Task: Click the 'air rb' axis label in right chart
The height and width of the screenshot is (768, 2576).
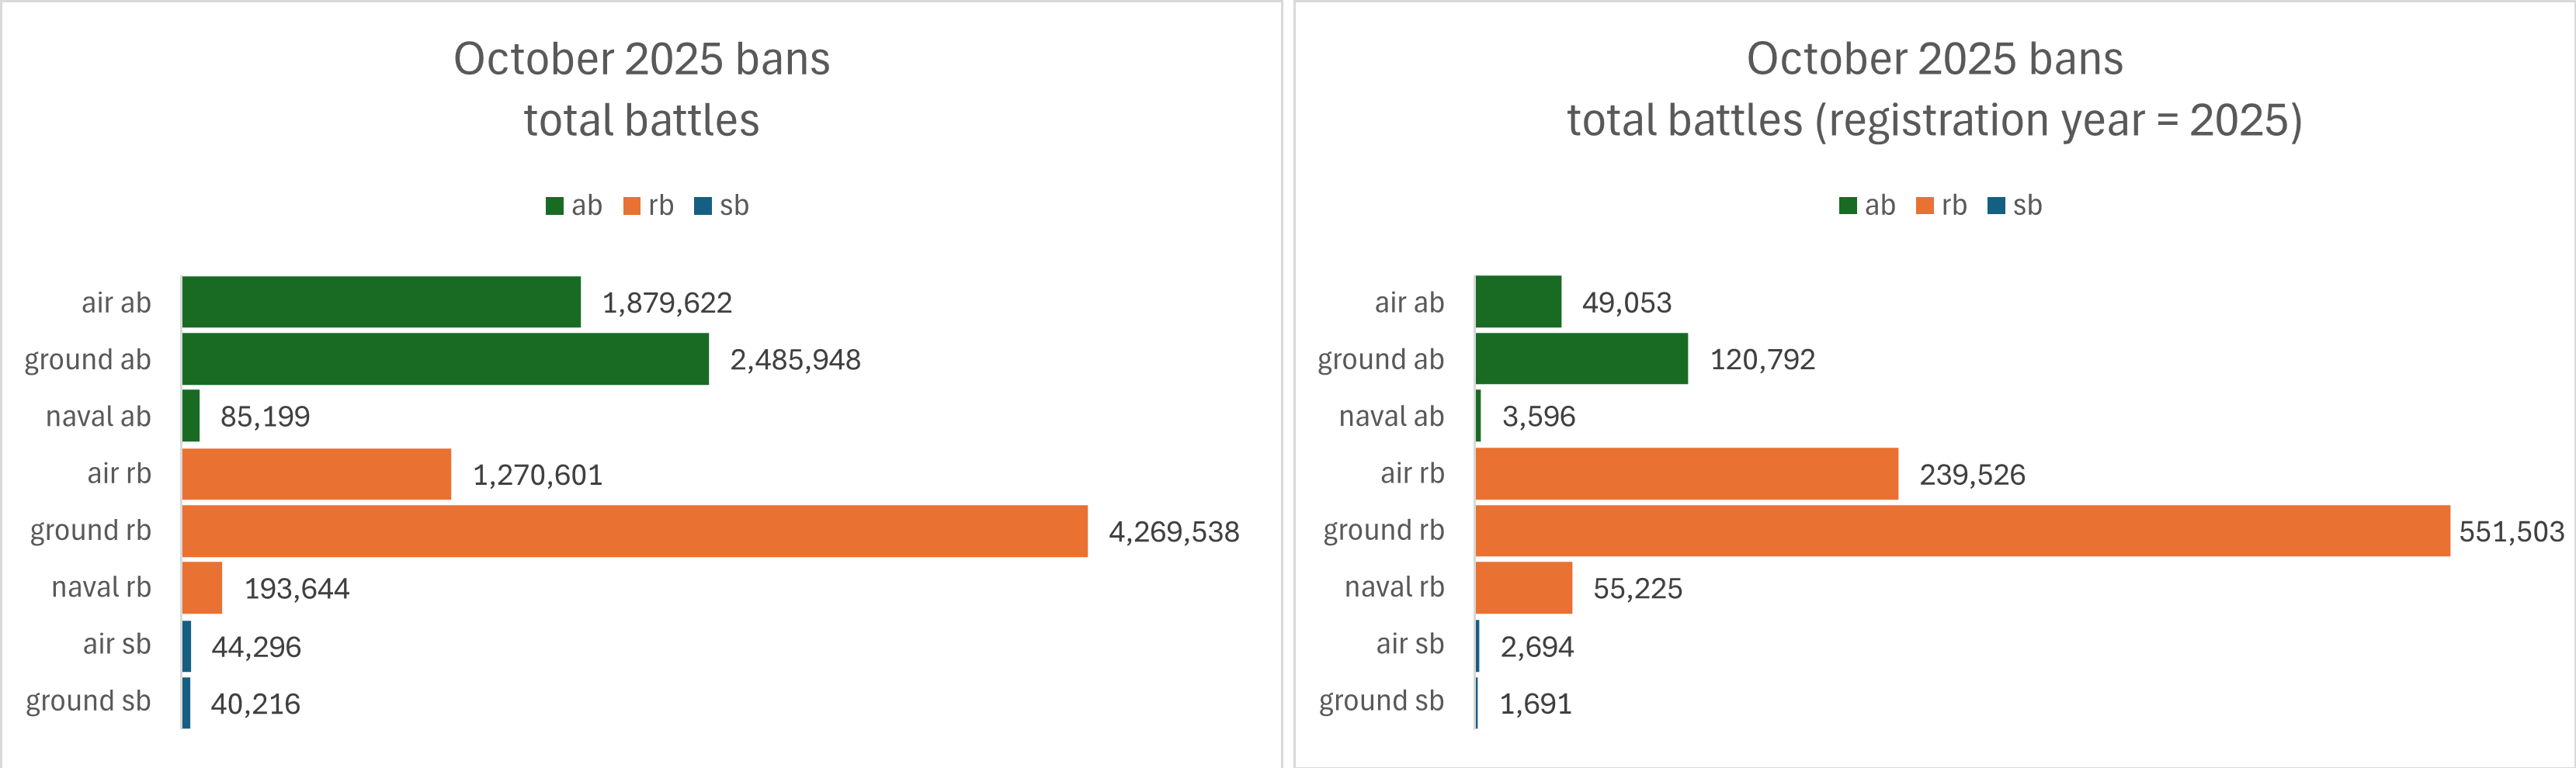Action: [x=1411, y=475]
